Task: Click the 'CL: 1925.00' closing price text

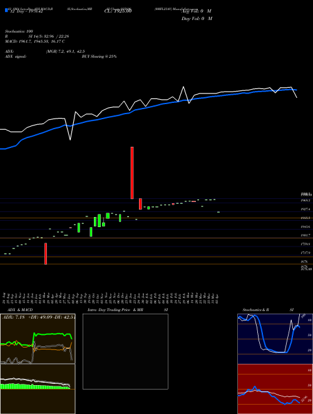Action: coord(118,11)
